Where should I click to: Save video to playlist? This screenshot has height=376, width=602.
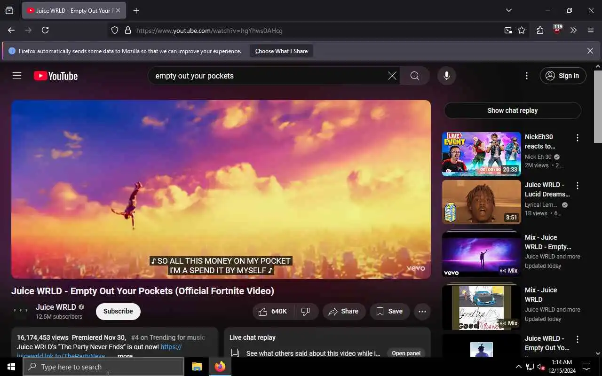coord(389,311)
